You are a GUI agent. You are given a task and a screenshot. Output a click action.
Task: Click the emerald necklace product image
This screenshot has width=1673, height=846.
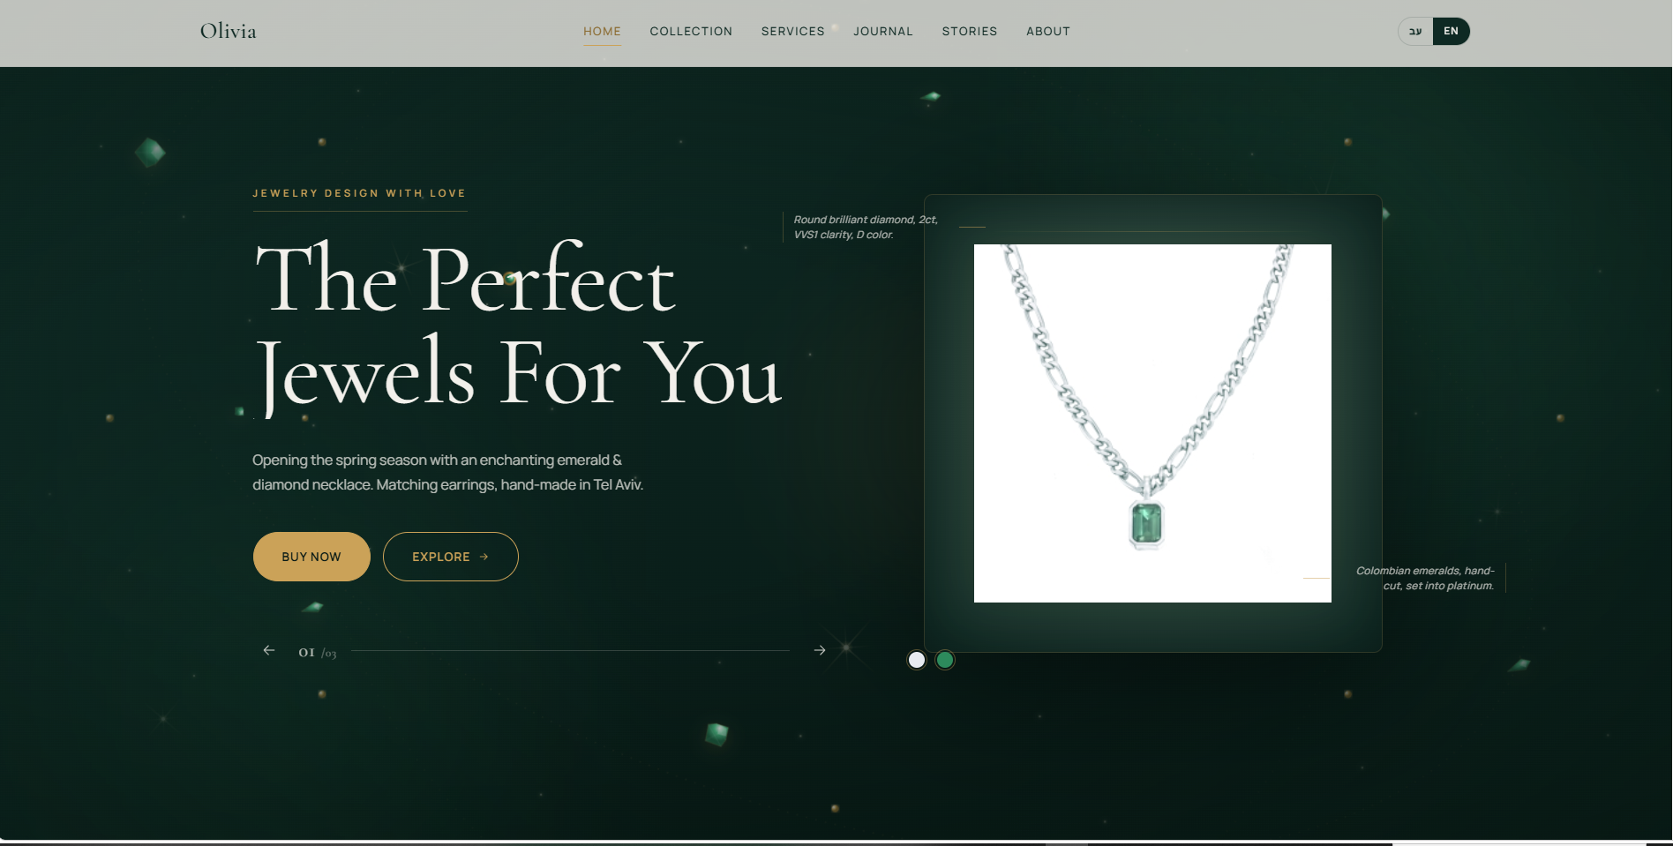(1152, 423)
